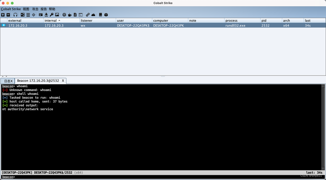Screen dimensions: 326x180
Task: Open keystrokes key icon
Action: click(52, 15)
